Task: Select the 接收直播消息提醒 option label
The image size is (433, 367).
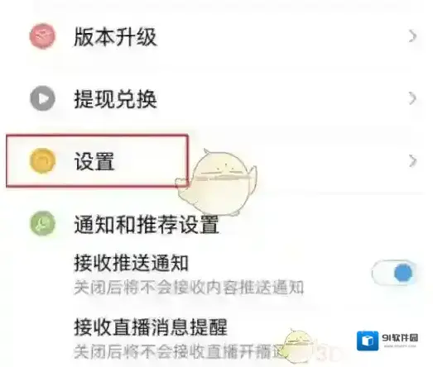Action: pos(151,327)
